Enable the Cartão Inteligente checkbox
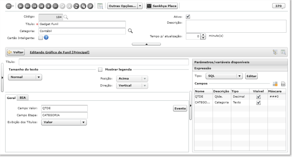The image size is (292, 157). [x=41, y=38]
